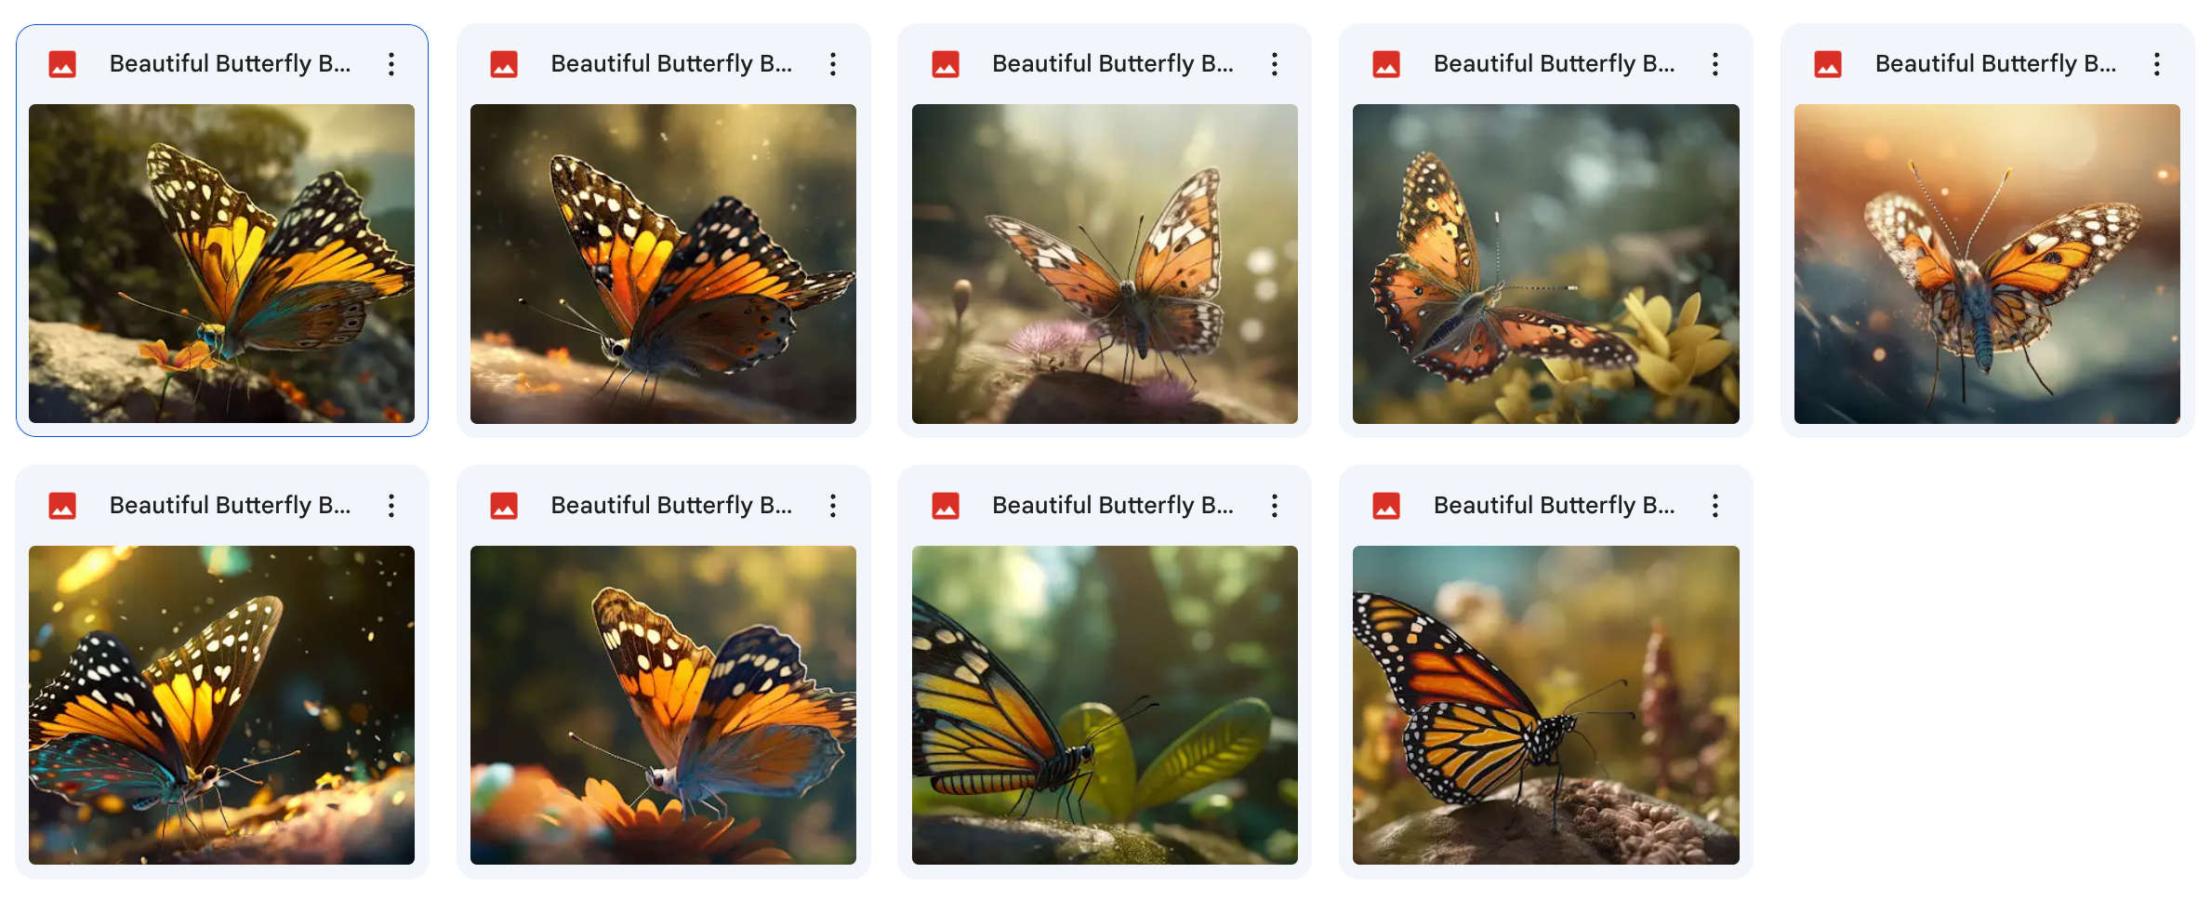Open more options for monarch with green leaves
The height and width of the screenshot is (913, 2211).
pos(1275,506)
